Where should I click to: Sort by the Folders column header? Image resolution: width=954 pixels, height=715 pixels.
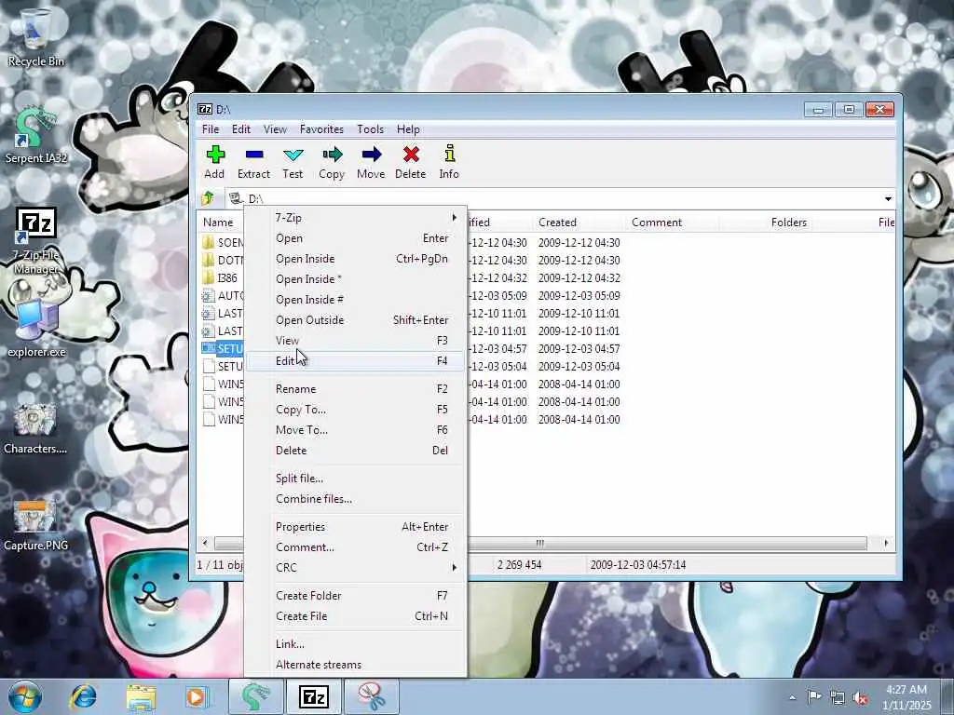click(x=765, y=223)
